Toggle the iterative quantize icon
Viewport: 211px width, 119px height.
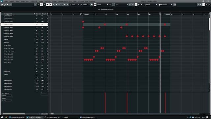tap(130, 5)
